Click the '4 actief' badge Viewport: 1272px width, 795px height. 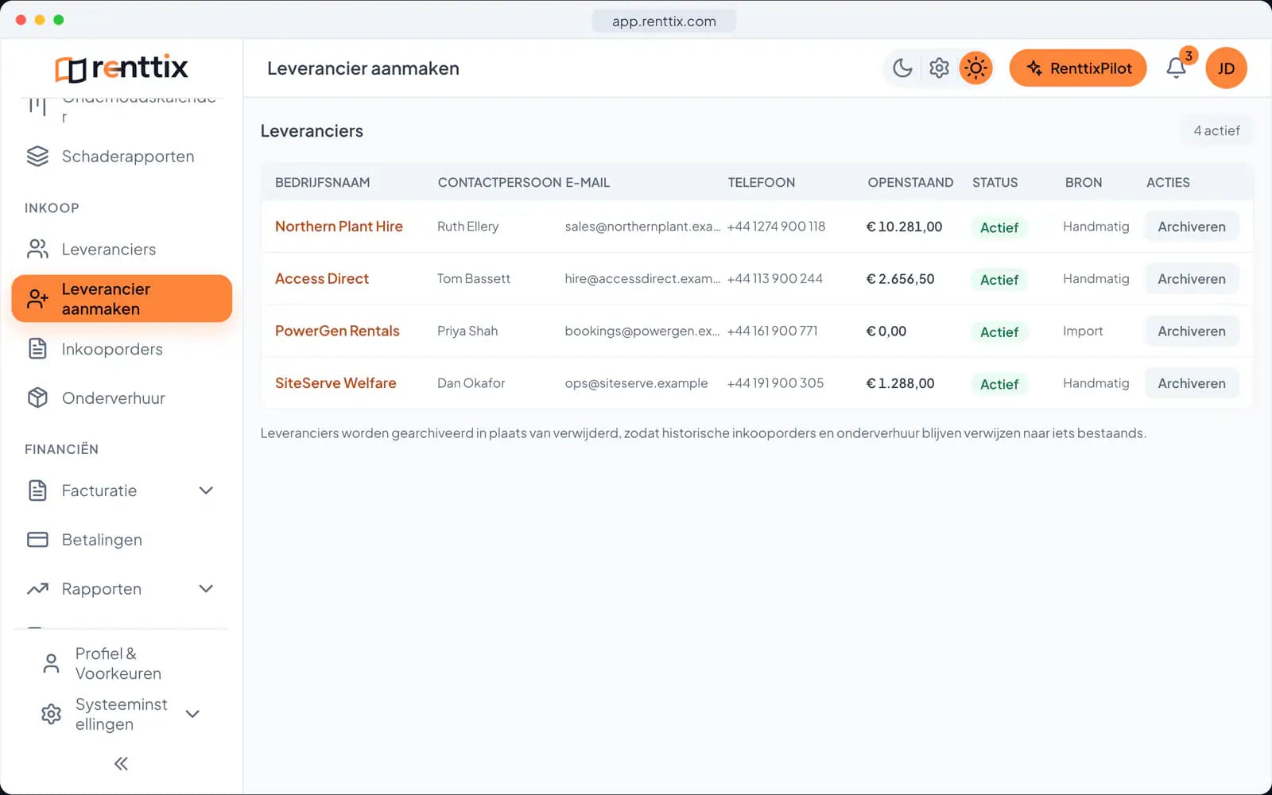click(1216, 131)
